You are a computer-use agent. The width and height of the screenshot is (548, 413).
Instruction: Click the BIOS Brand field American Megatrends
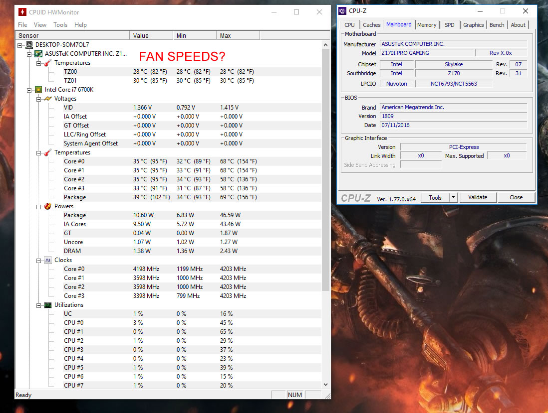tap(453, 107)
